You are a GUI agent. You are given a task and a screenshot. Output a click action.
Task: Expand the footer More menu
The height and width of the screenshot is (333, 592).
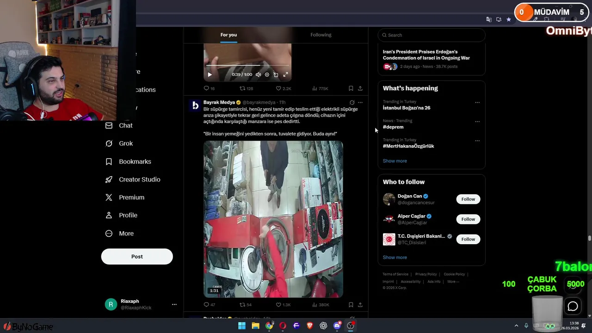click(x=453, y=282)
